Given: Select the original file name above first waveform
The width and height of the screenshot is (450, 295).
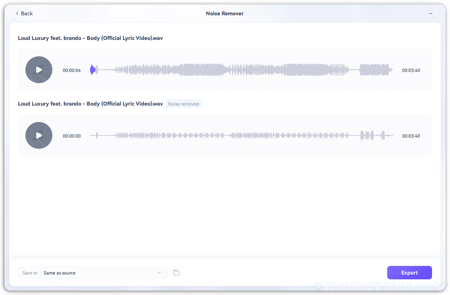Looking at the screenshot, I should pyautogui.click(x=90, y=38).
